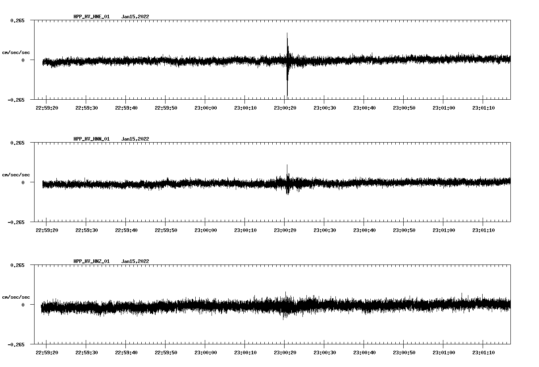
Task: Click 23:00:40 time label under HNE plot
Action: (x=364, y=108)
